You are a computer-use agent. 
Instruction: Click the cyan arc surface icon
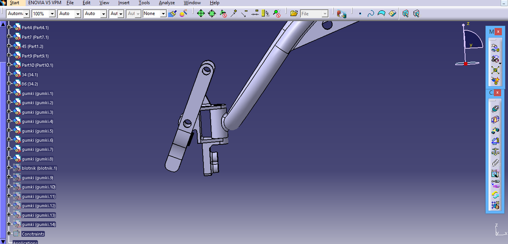381,13
